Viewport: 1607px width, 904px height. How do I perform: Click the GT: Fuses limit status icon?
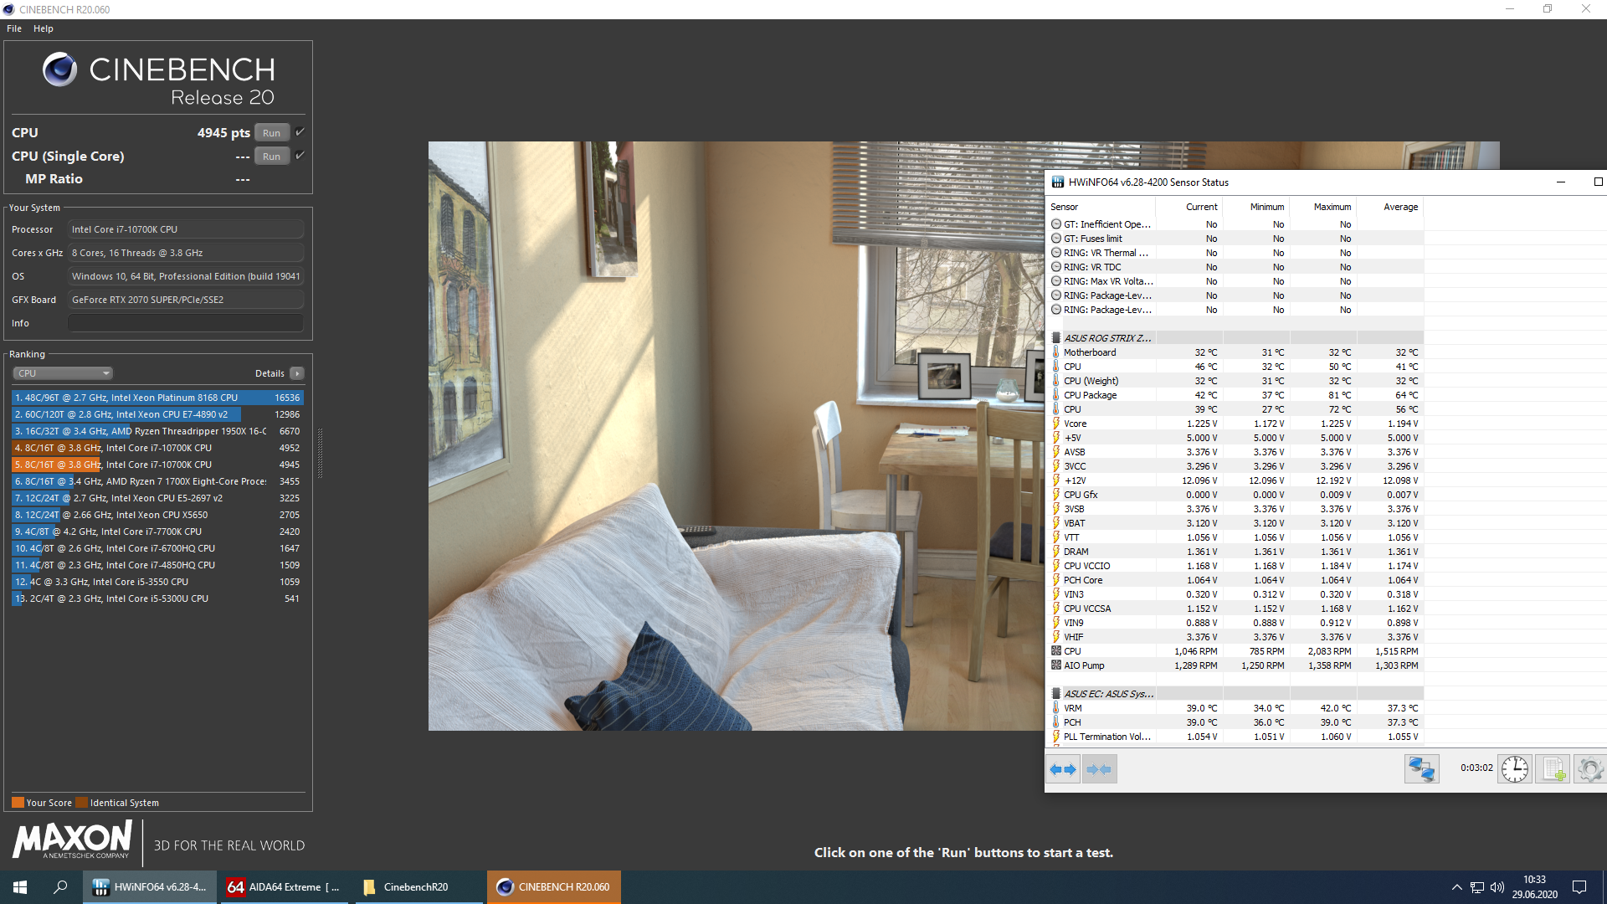(1056, 239)
